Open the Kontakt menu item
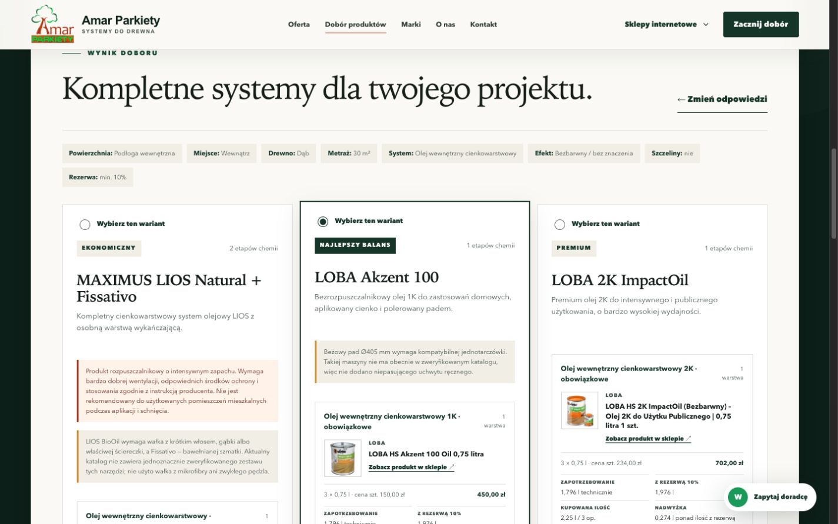 click(x=483, y=25)
